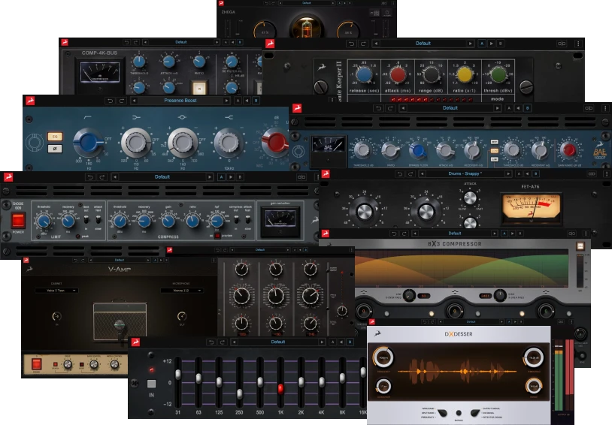Click the phase invert button on blue EQ
612x425 pixels.
tap(54, 148)
